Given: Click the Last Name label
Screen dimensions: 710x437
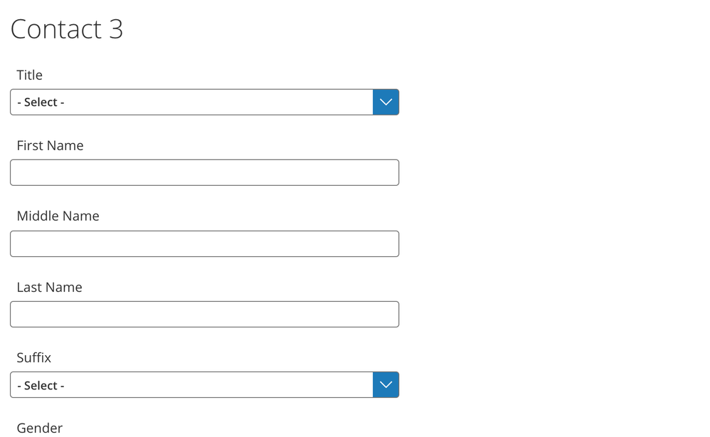Looking at the screenshot, I should (49, 287).
